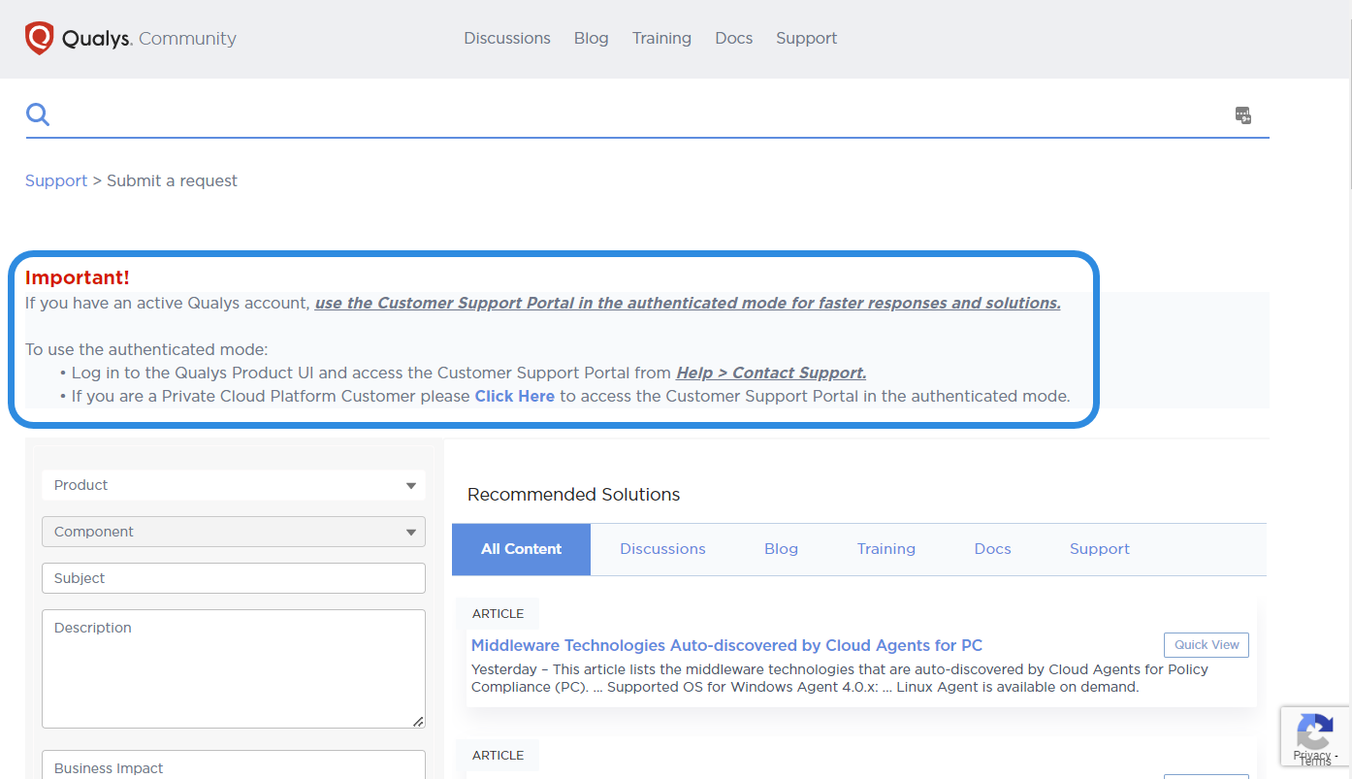Click the reCAPTCHA badge icon

click(x=1315, y=736)
